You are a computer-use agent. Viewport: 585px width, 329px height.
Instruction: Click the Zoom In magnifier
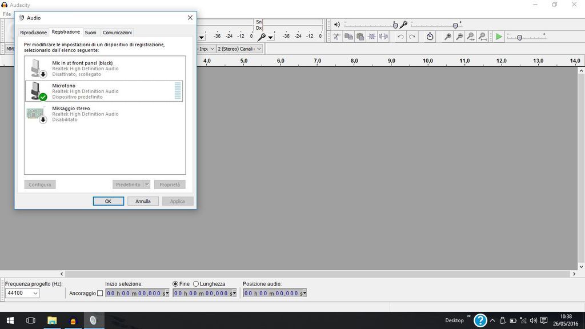(x=448, y=37)
